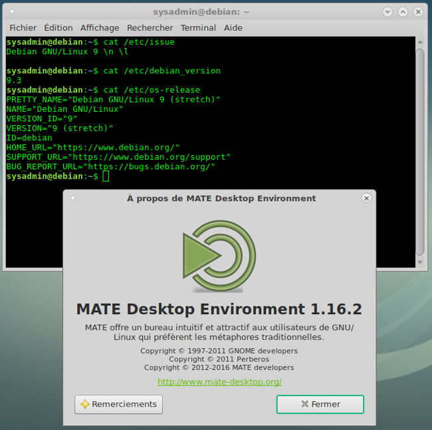Click the 'ID=debian' line
Screen dimensions: 432x430
click(29, 138)
